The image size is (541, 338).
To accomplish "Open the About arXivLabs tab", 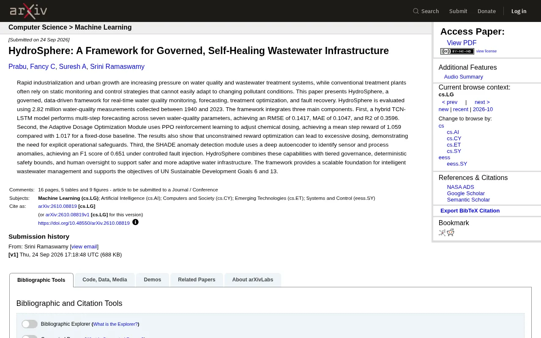I will [x=253, y=280].
